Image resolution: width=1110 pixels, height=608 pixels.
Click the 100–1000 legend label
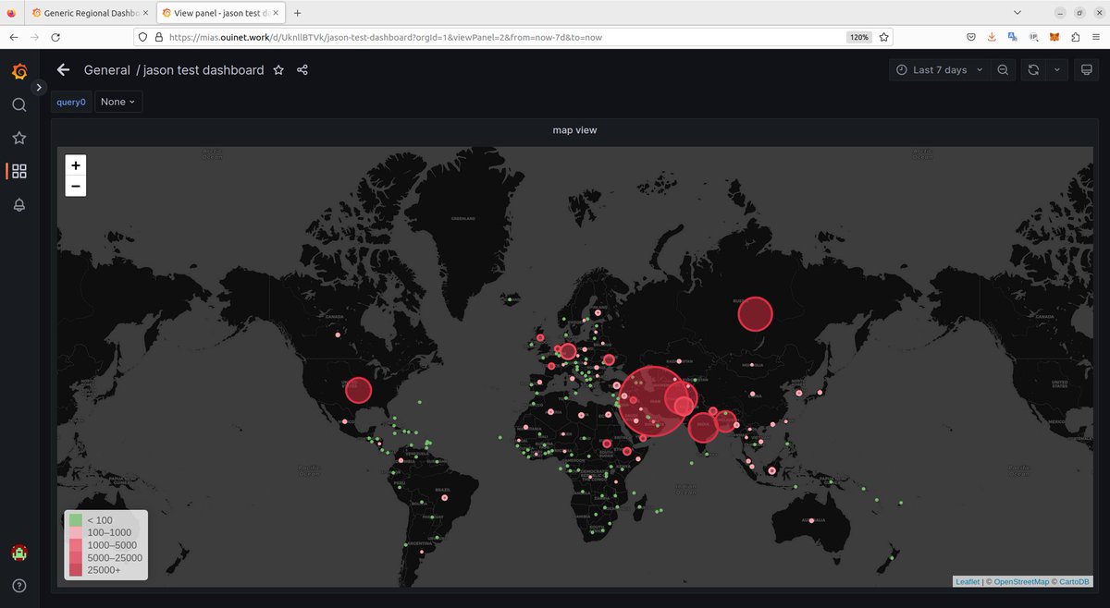point(109,533)
